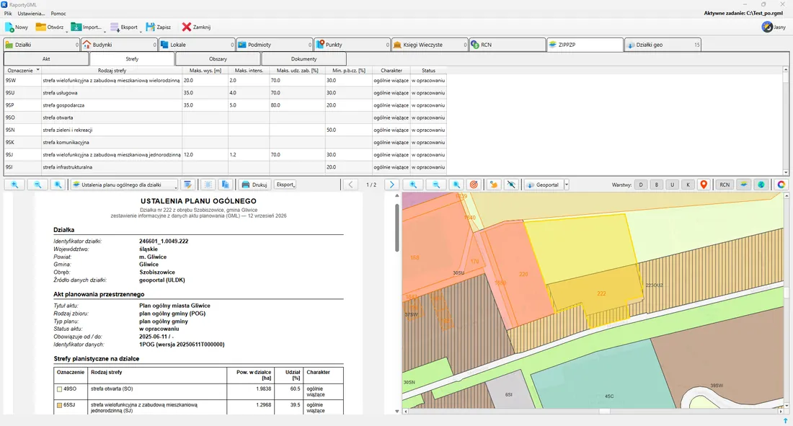Toggle the D map layer

pos(641,185)
